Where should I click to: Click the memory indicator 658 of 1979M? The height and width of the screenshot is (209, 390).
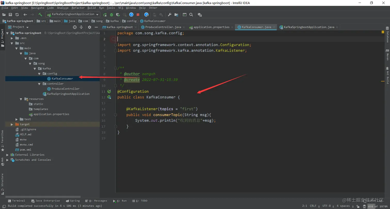point(378,206)
